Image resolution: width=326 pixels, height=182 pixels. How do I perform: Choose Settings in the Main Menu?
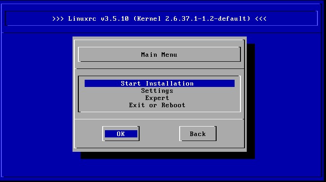[157, 91]
